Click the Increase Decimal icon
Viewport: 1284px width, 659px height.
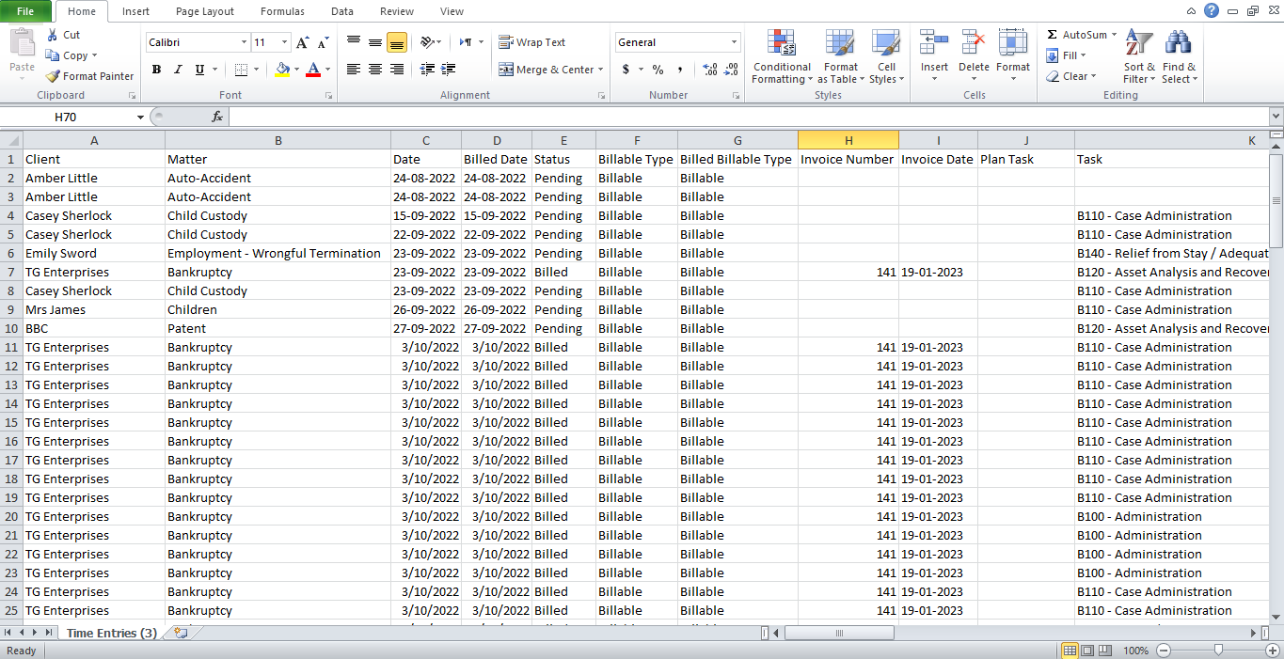709,70
